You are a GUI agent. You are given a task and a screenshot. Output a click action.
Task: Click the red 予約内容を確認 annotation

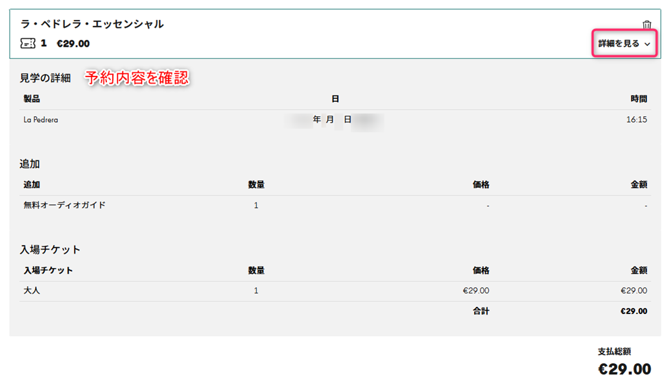(x=137, y=78)
